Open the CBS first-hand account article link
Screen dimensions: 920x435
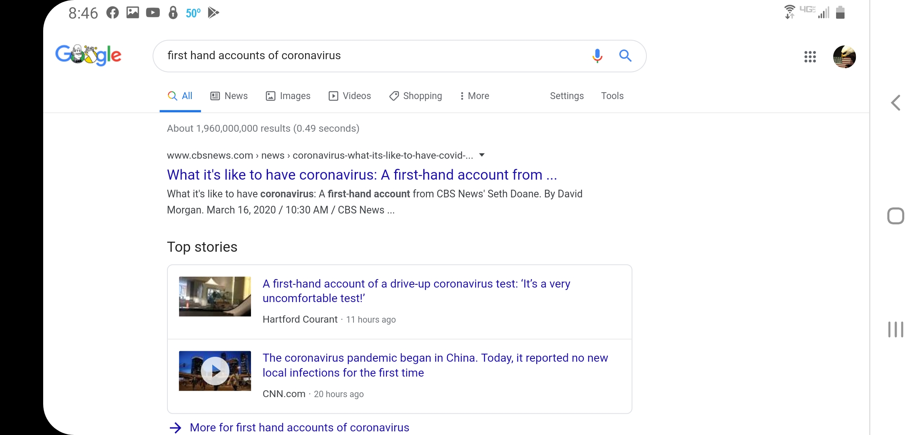pyautogui.click(x=362, y=174)
